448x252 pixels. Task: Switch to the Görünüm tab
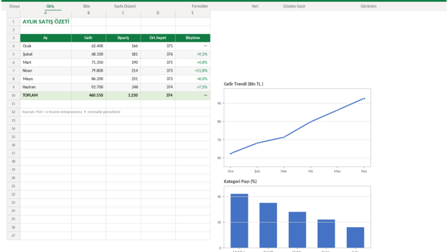point(368,6)
